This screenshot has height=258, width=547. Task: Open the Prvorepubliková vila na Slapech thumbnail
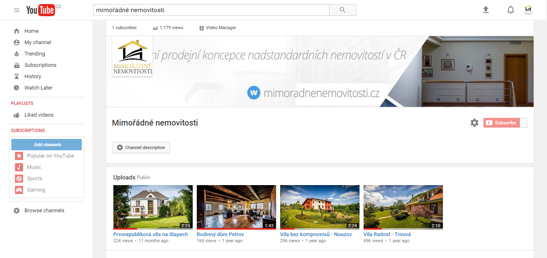153,207
